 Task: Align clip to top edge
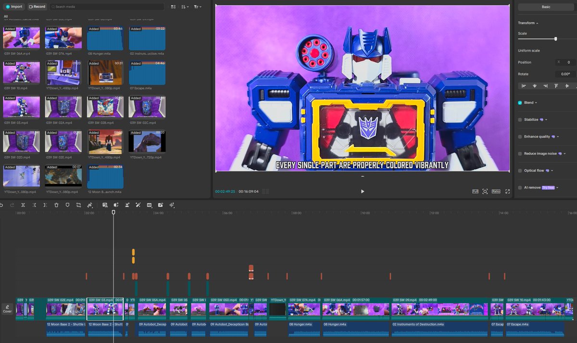click(556, 86)
